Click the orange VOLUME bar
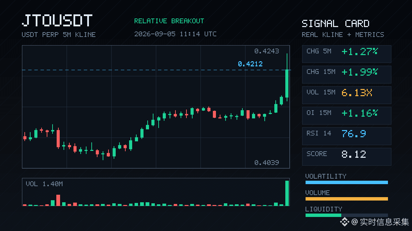412x231 pixels. pos(346,199)
